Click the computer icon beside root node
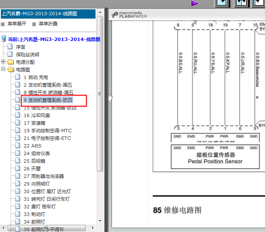265x232 pixels. (x=4, y=39)
